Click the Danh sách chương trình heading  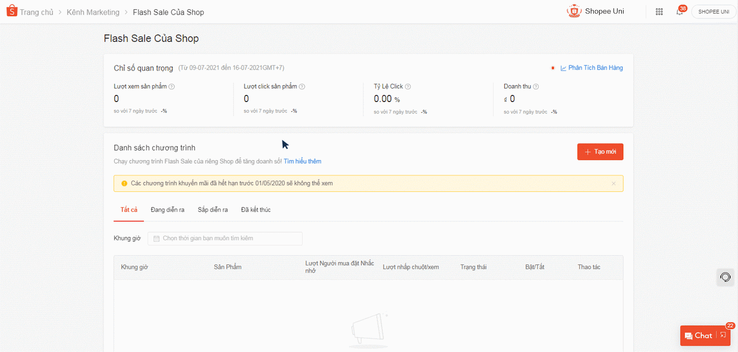[x=155, y=148]
